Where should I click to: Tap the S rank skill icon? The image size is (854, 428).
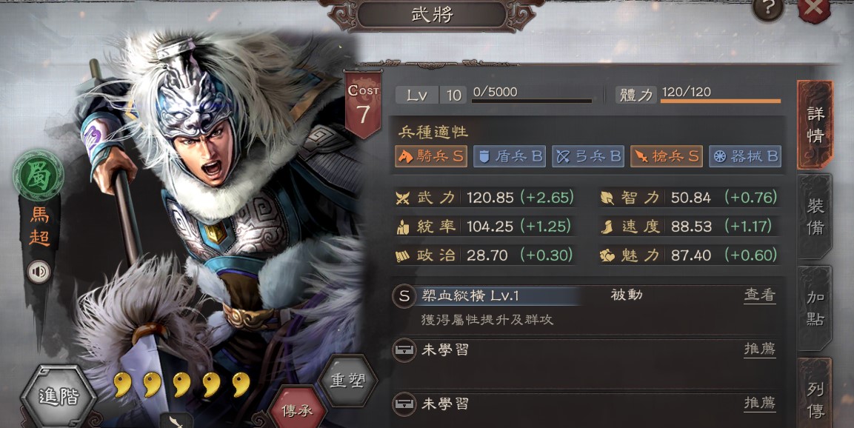pyautogui.click(x=404, y=296)
